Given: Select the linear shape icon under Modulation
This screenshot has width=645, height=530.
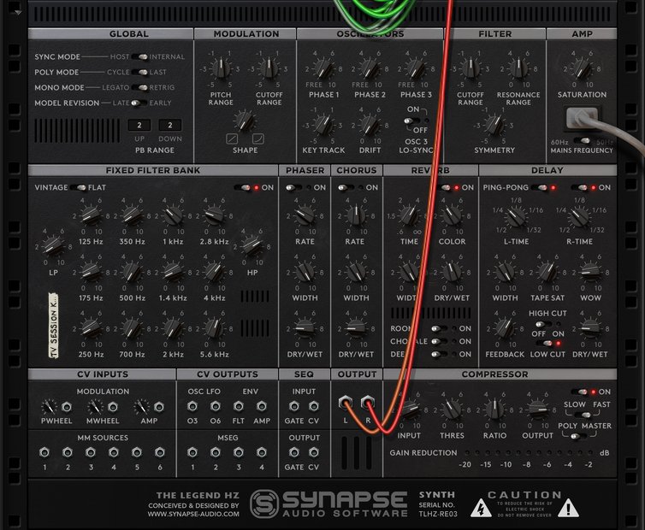Looking at the screenshot, I should [233, 138].
